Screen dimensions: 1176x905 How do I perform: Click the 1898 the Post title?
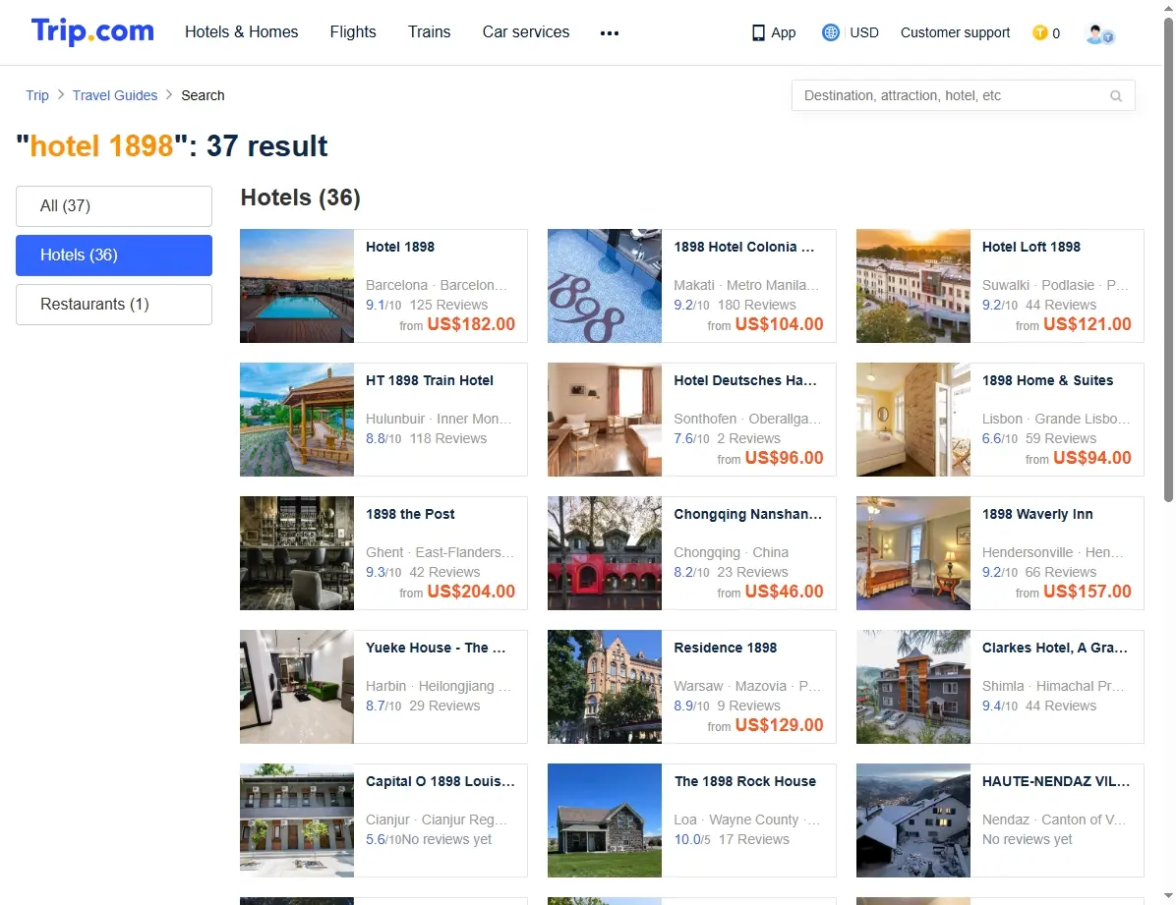[x=410, y=514]
